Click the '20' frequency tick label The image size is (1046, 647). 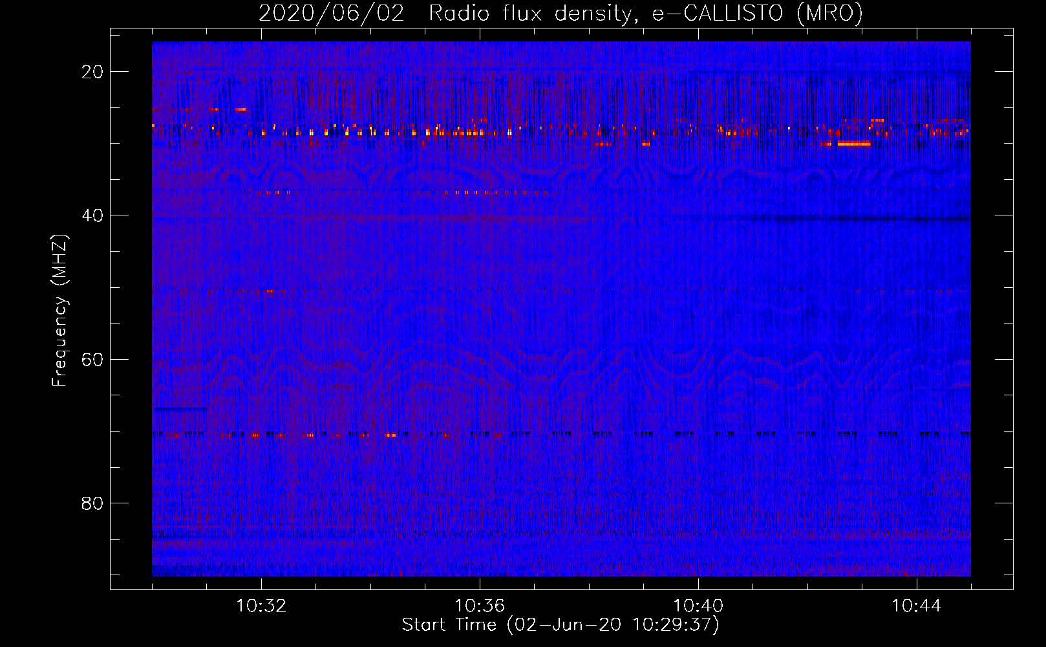pos(92,72)
